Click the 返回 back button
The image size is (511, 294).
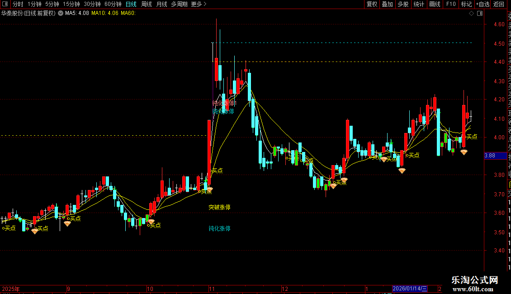click(499, 4)
